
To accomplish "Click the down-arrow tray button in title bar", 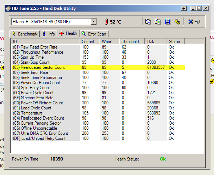I will pos(184,8).
